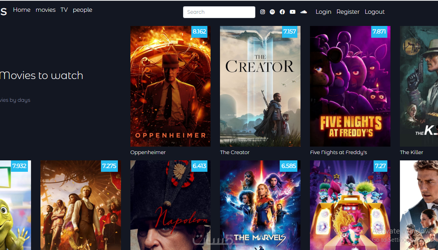The height and width of the screenshot is (250, 438).
Task: Click the Logout link
Action: [375, 12]
